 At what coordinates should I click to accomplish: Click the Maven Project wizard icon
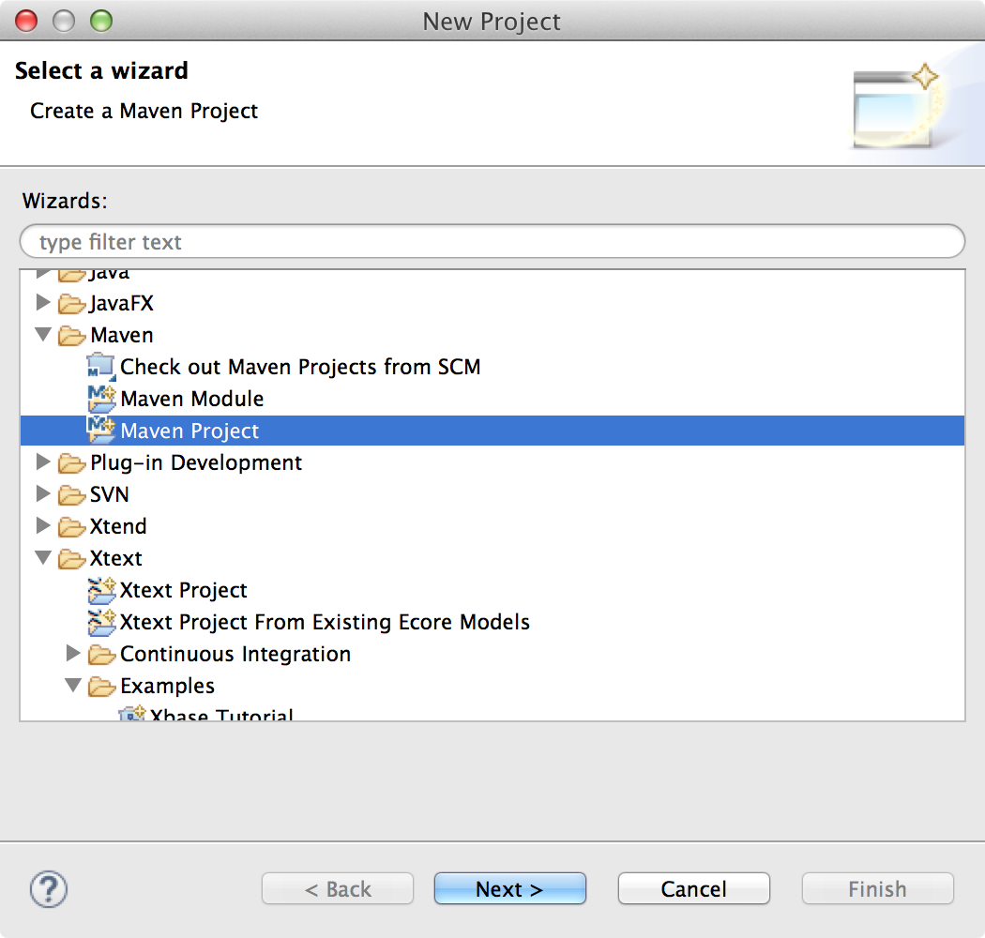tap(100, 431)
